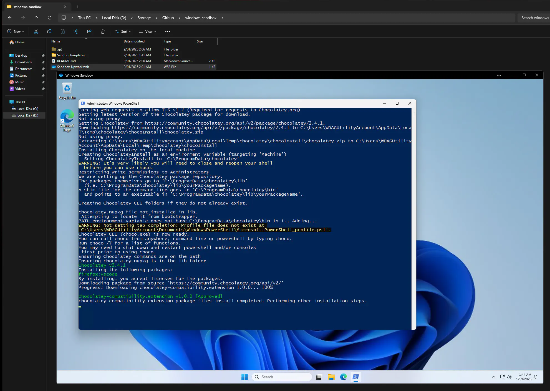Viewport: 550px width, 391px height.
Task: Click the Delete trash icon
Action: click(x=103, y=31)
